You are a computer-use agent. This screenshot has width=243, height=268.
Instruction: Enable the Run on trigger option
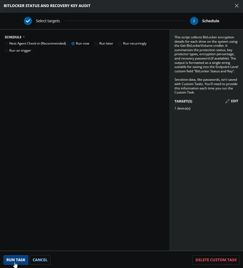click(x=7, y=51)
